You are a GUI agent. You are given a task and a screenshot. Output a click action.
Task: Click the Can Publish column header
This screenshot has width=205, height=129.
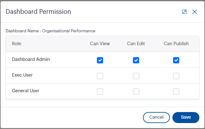coord(176,44)
